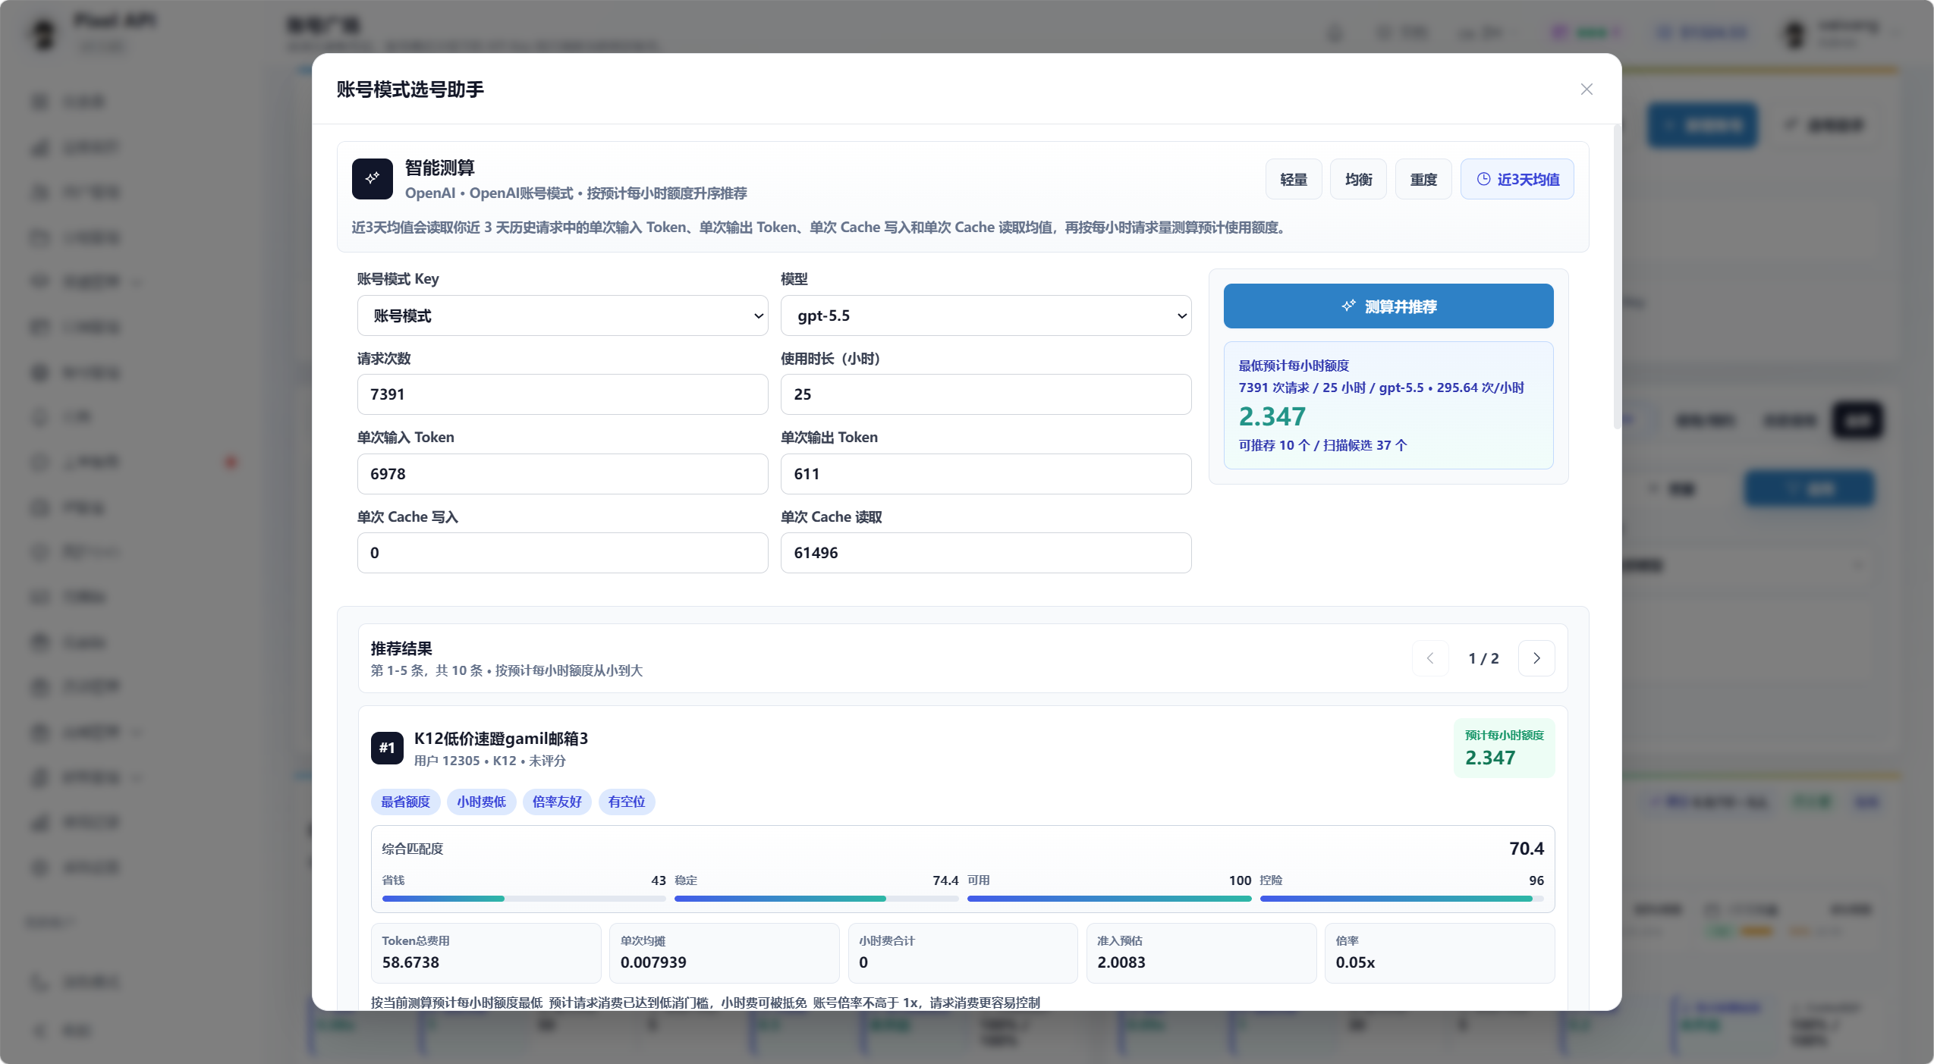Focus the 单次输出 Token field
The width and height of the screenshot is (1934, 1064).
pyautogui.click(x=986, y=474)
